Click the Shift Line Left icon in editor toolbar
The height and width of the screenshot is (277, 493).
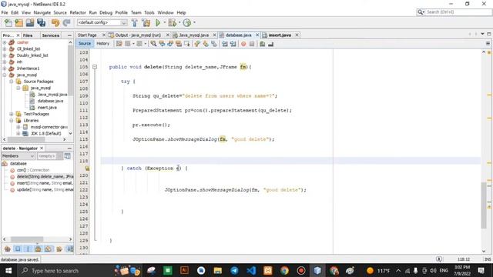(225, 44)
